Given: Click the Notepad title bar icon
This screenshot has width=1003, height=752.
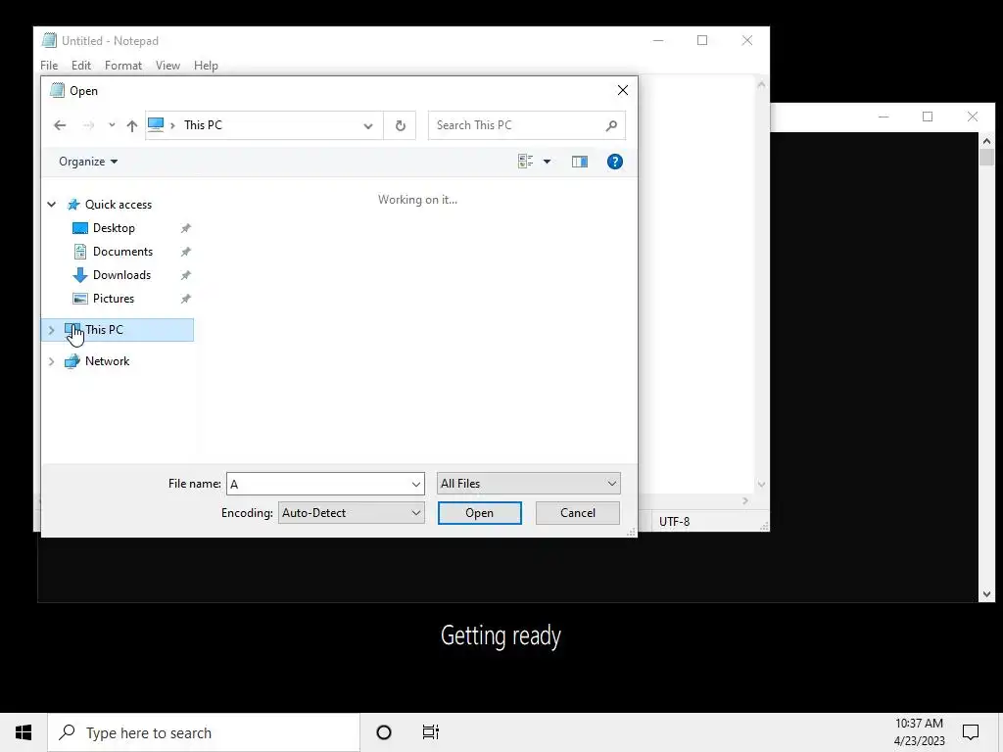Looking at the screenshot, I should (x=49, y=40).
